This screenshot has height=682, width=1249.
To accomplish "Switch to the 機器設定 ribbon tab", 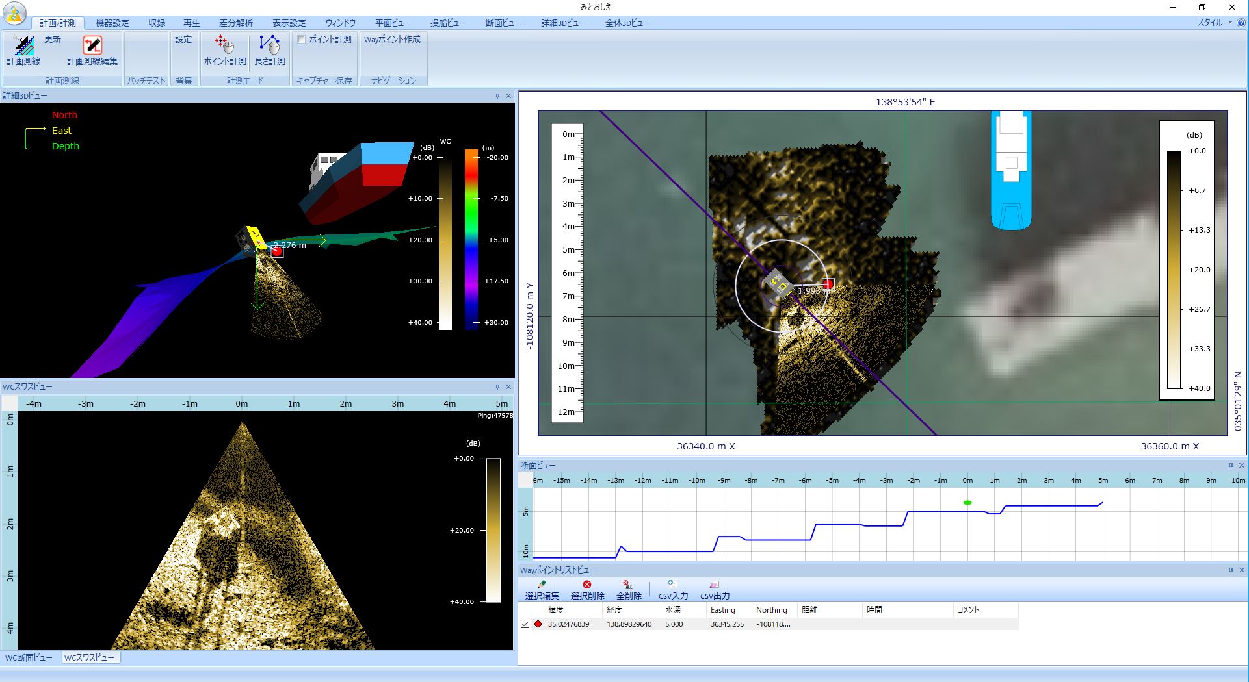I will click(112, 23).
